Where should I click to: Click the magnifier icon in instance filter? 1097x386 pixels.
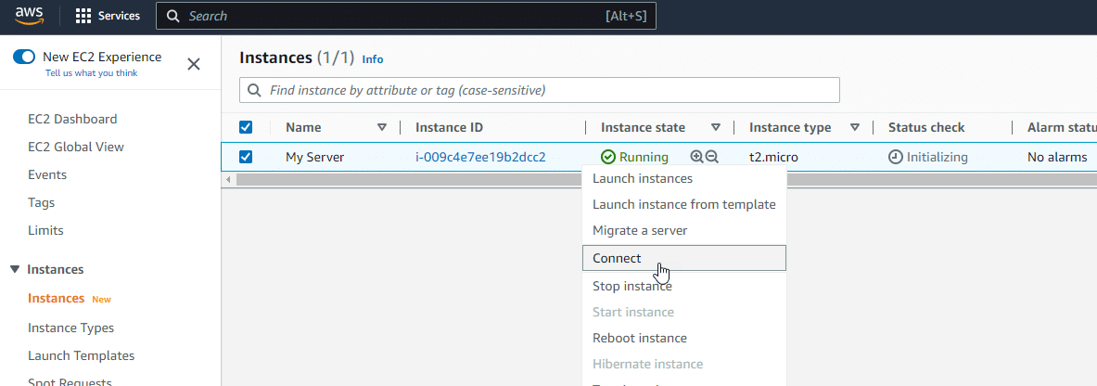point(254,90)
